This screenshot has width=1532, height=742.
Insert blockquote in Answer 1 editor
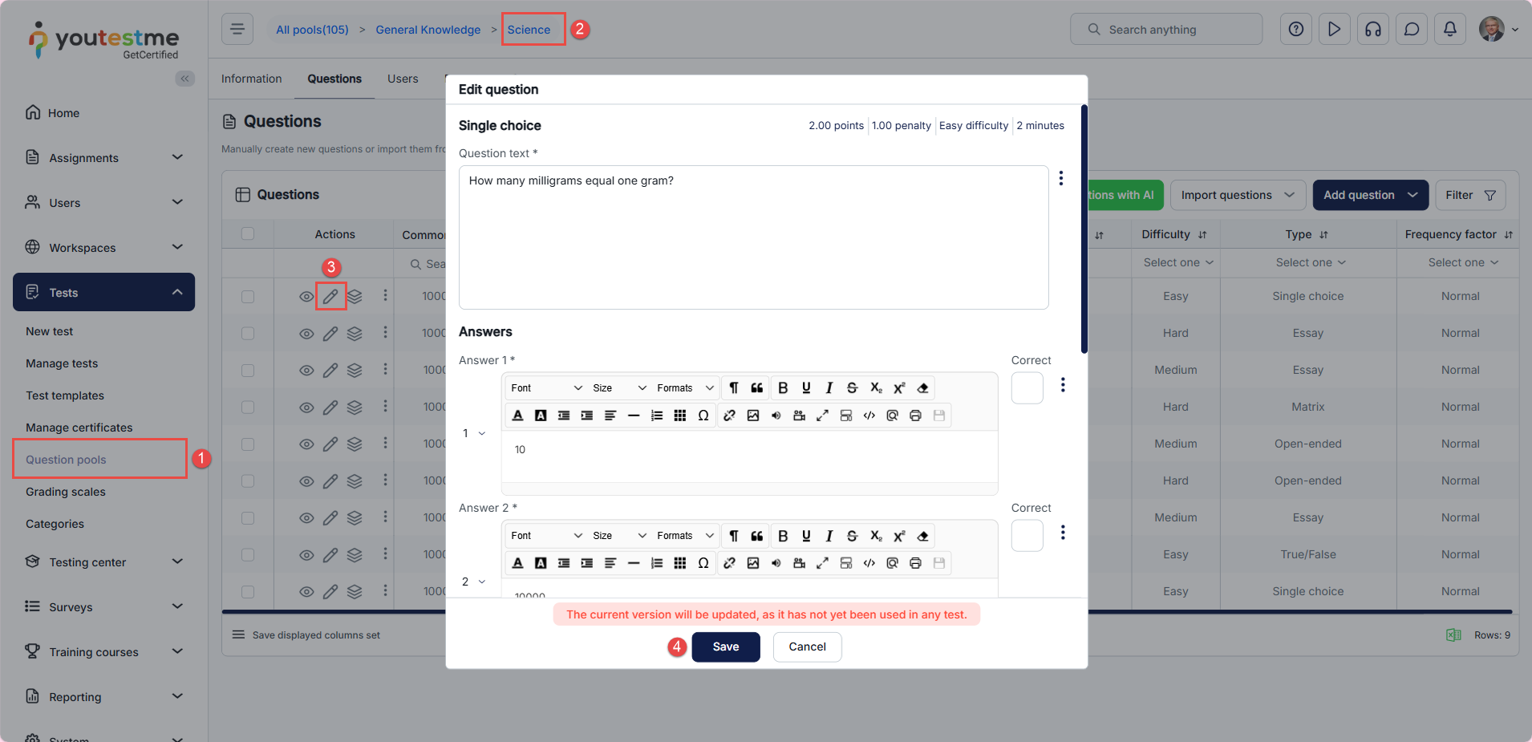tap(757, 388)
